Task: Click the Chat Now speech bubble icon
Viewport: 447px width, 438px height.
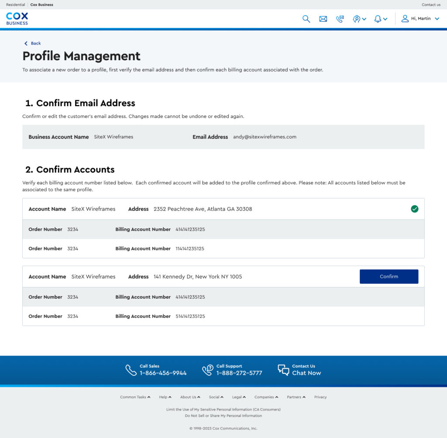Action: (x=283, y=370)
